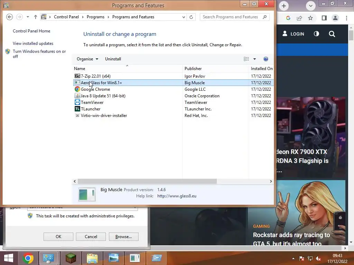Click the horizontal scrollbar thumb in the program list
Image resolution: width=354 pixels, height=265 pixels.
[x=147, y=181]
